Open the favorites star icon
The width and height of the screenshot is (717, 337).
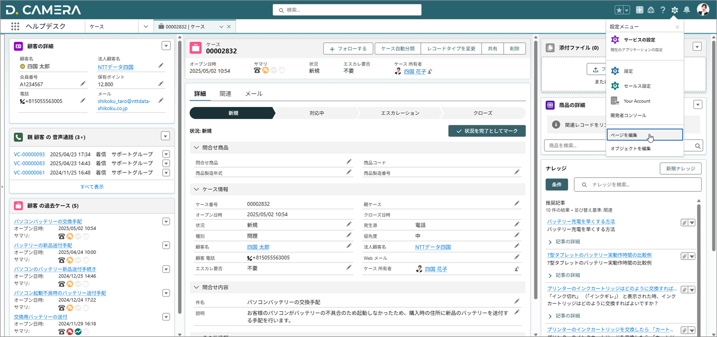click(619, 10)
